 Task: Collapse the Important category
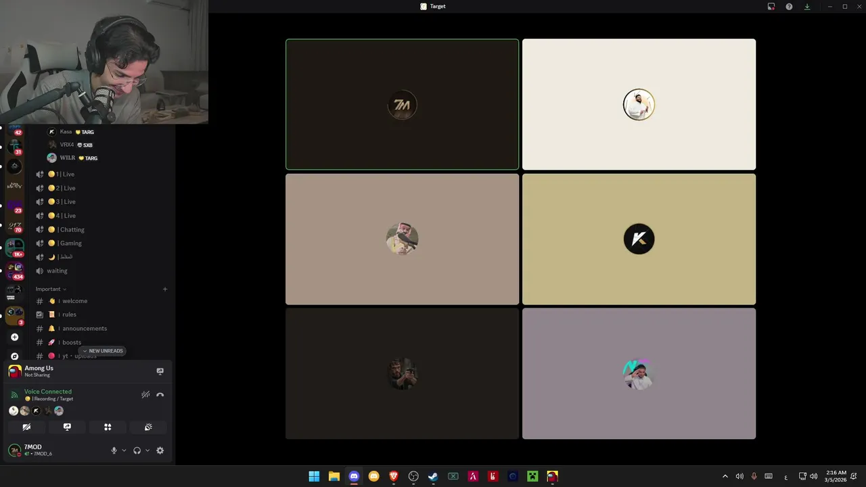[x=51, y=289]
